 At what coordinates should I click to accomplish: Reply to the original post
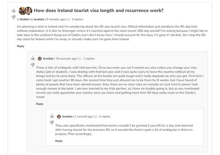click(x=21, y=46)
